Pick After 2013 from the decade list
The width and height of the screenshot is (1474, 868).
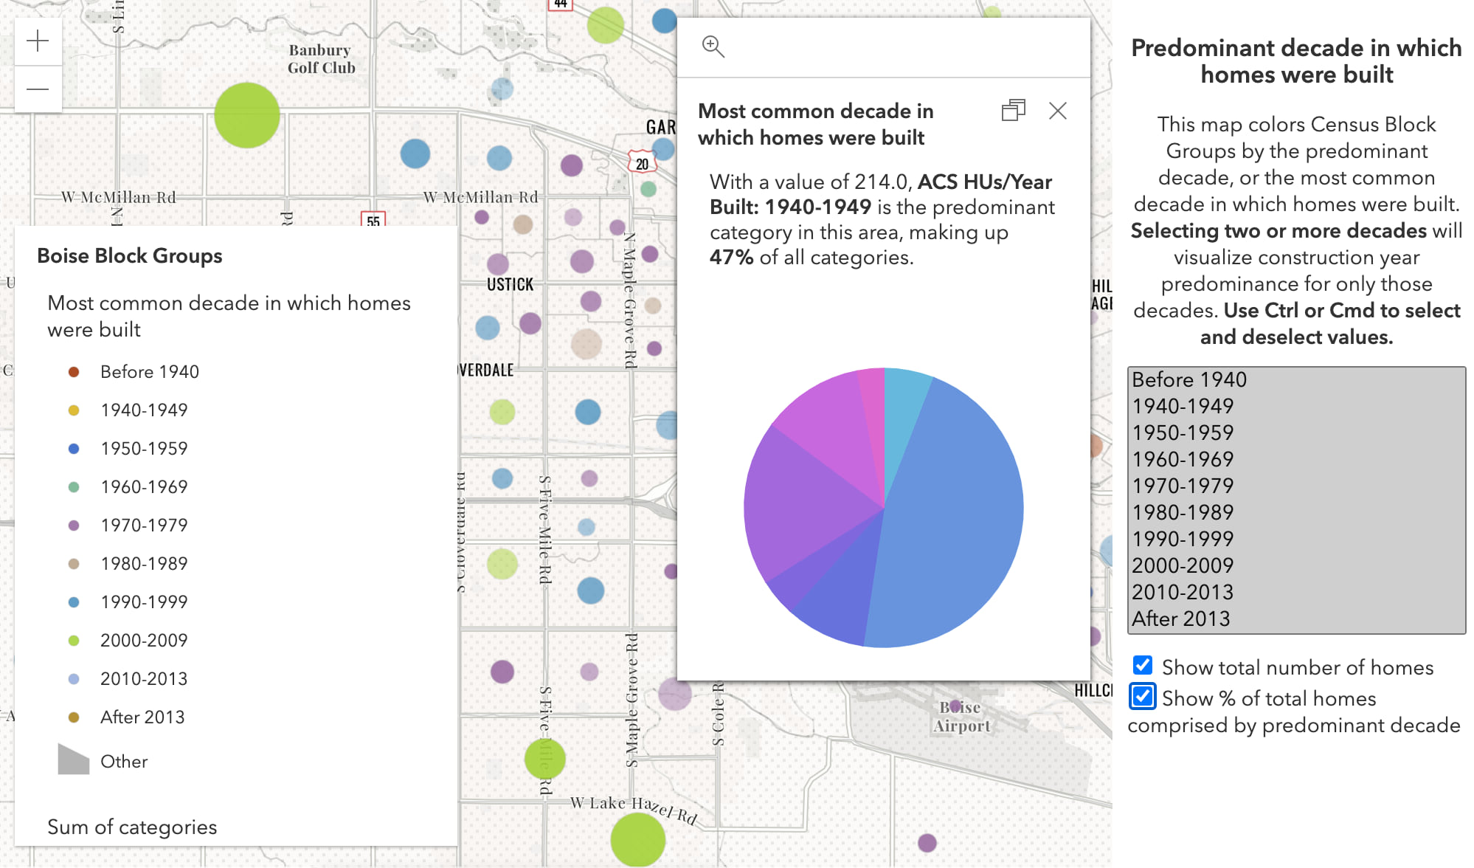tap(1180, 619)
